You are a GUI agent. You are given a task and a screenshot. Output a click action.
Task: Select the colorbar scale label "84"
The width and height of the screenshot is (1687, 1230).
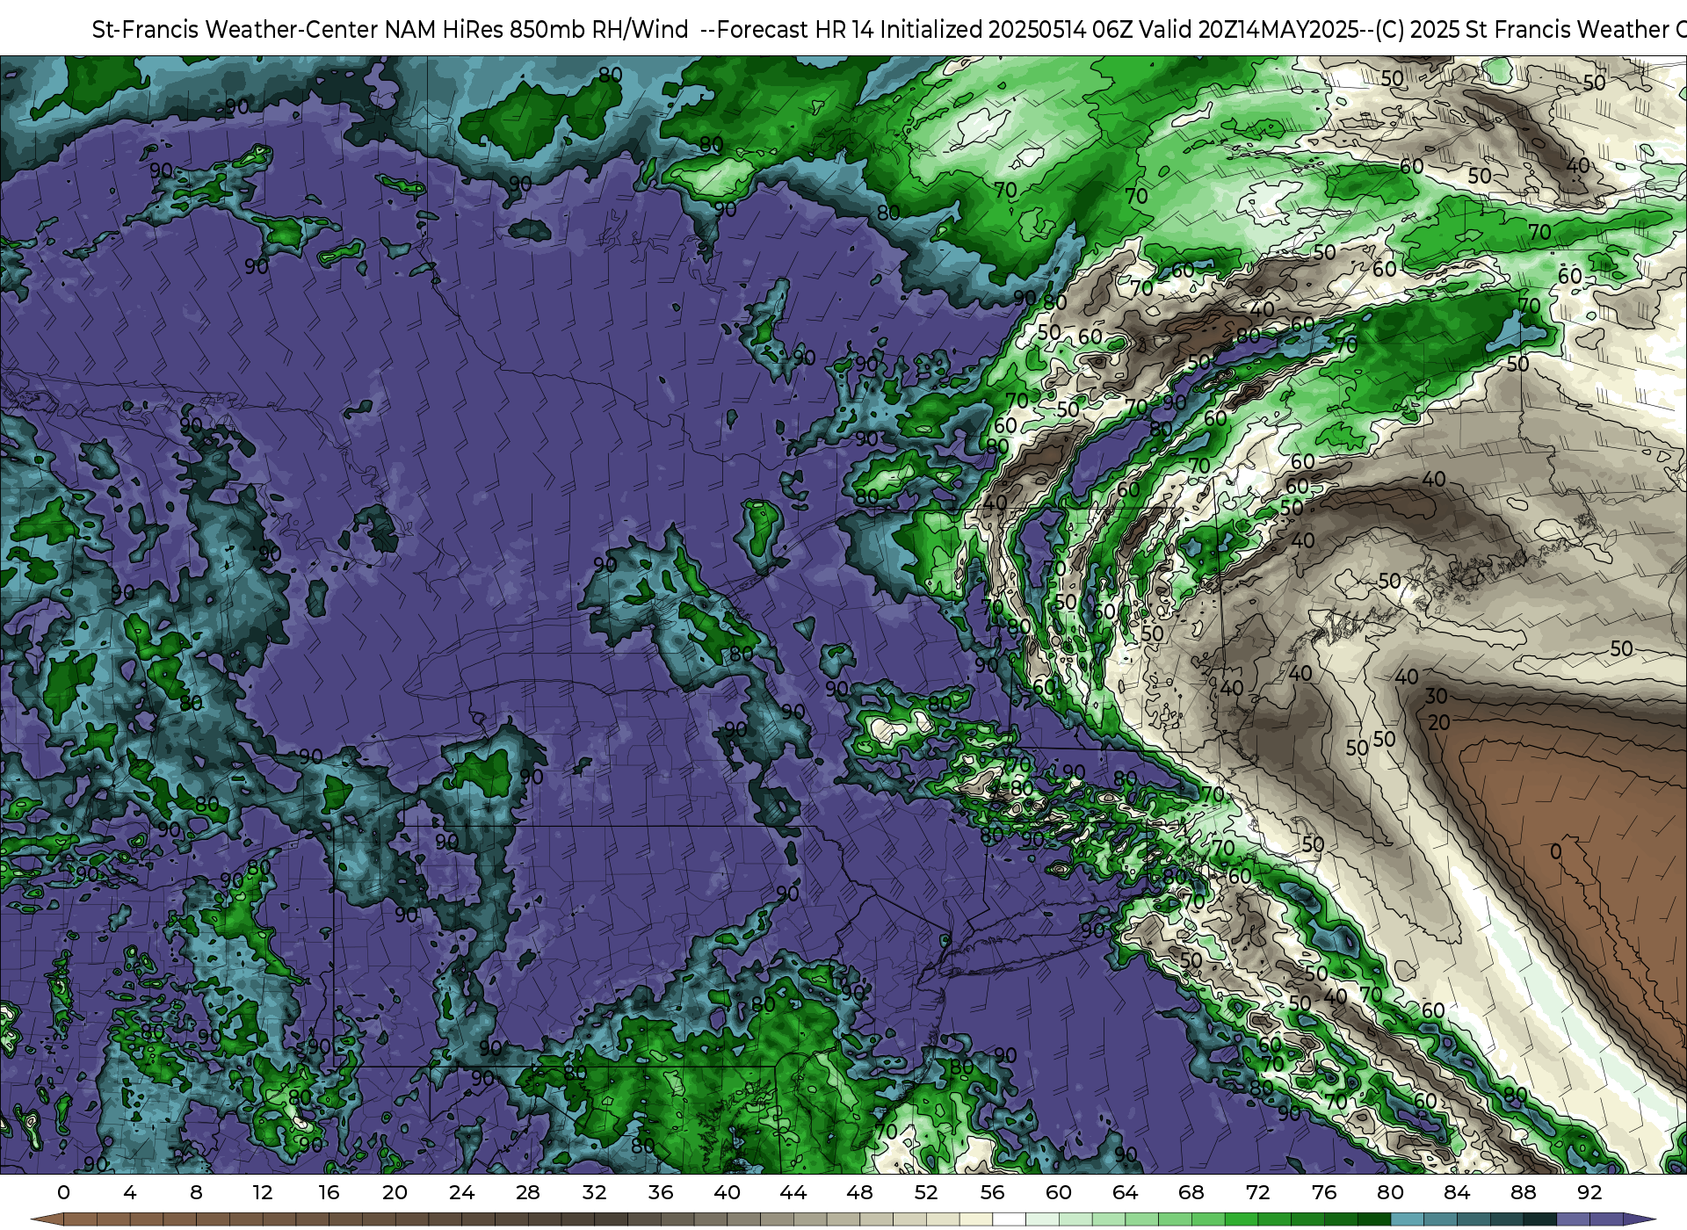(1457, 1192)
